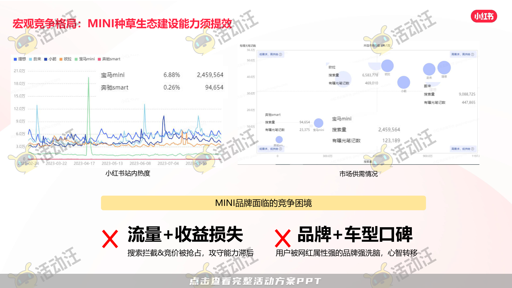This screenshot has width=512, height=288.
Task: Select the 理想 bubble in scatter chart
Action: coord(444,68)
